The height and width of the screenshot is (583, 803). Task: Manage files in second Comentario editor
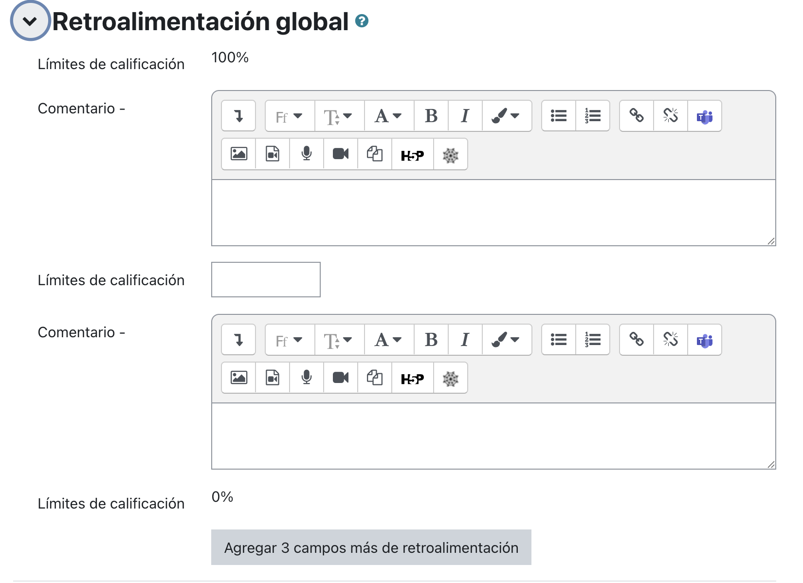[375, 378]
